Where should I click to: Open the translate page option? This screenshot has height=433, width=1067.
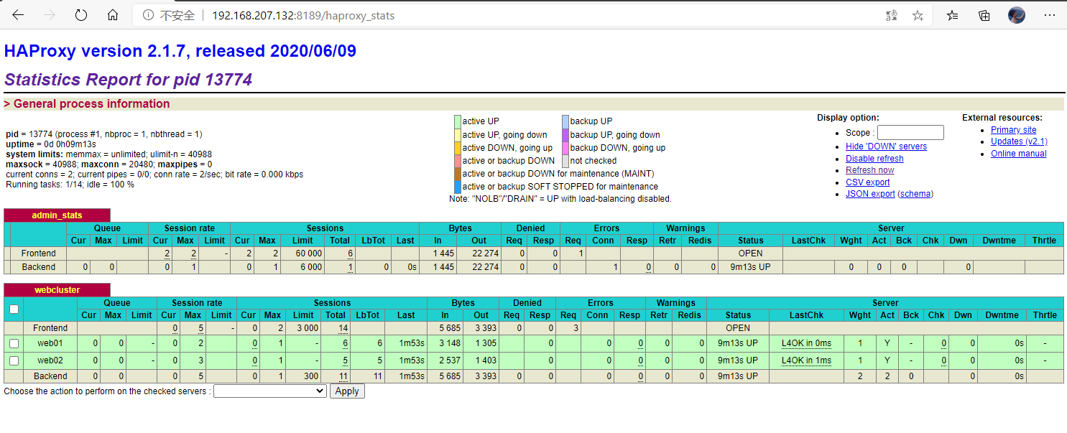point(892,15)
